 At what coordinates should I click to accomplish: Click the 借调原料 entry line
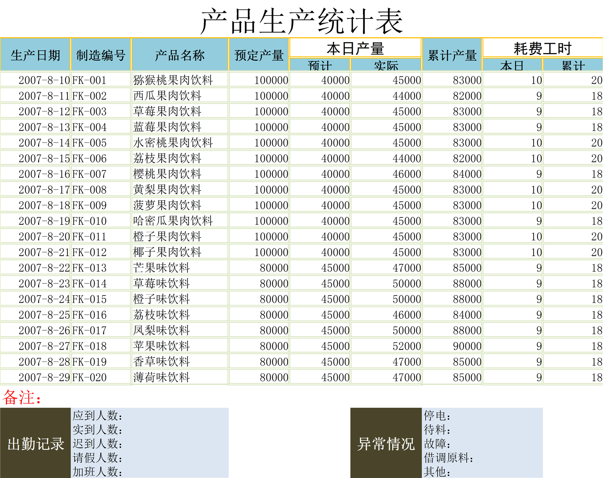click(448, 458)
